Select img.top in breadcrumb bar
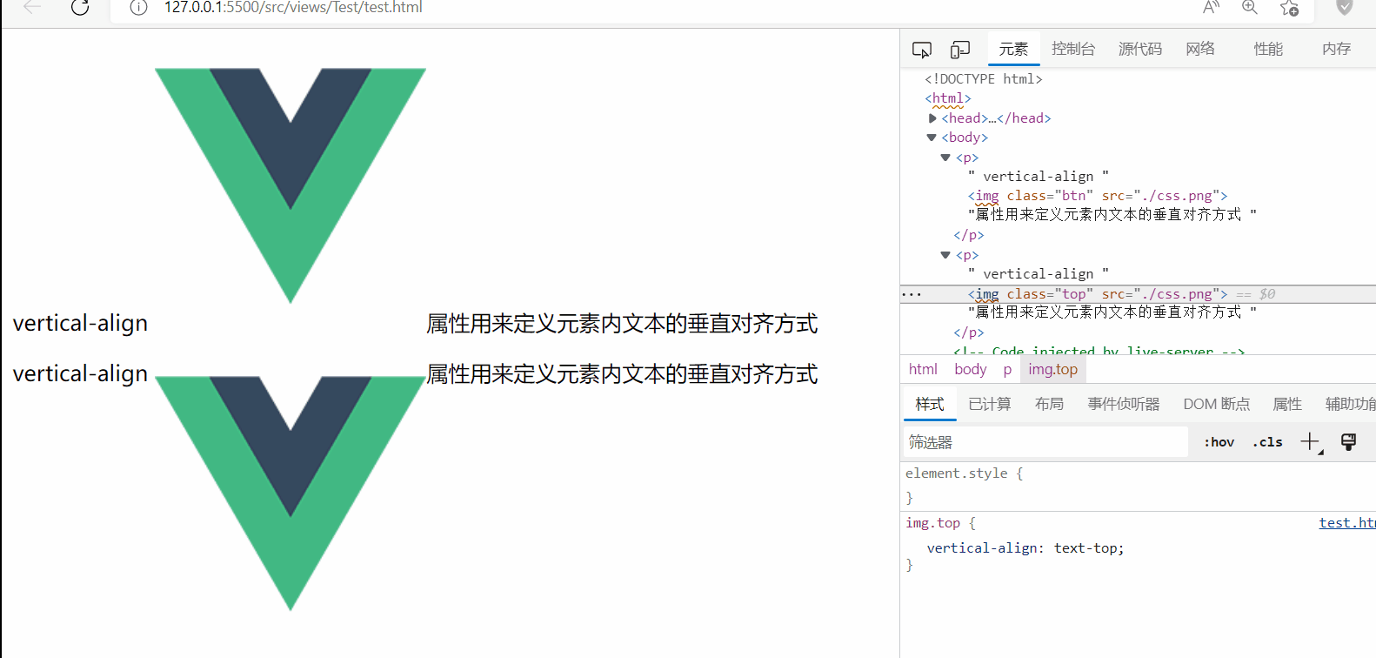1376x658 pixels. click(x=1052, y=369)
